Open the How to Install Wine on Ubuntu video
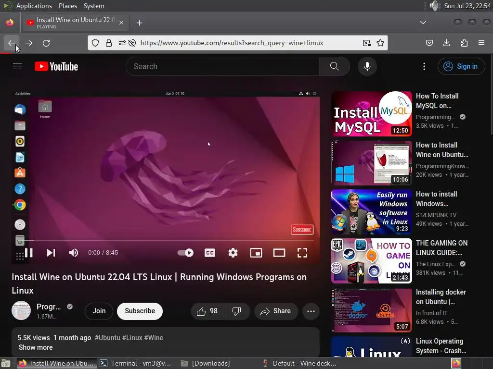Viewport: 493px width, 369px height. tap(442, 150)
